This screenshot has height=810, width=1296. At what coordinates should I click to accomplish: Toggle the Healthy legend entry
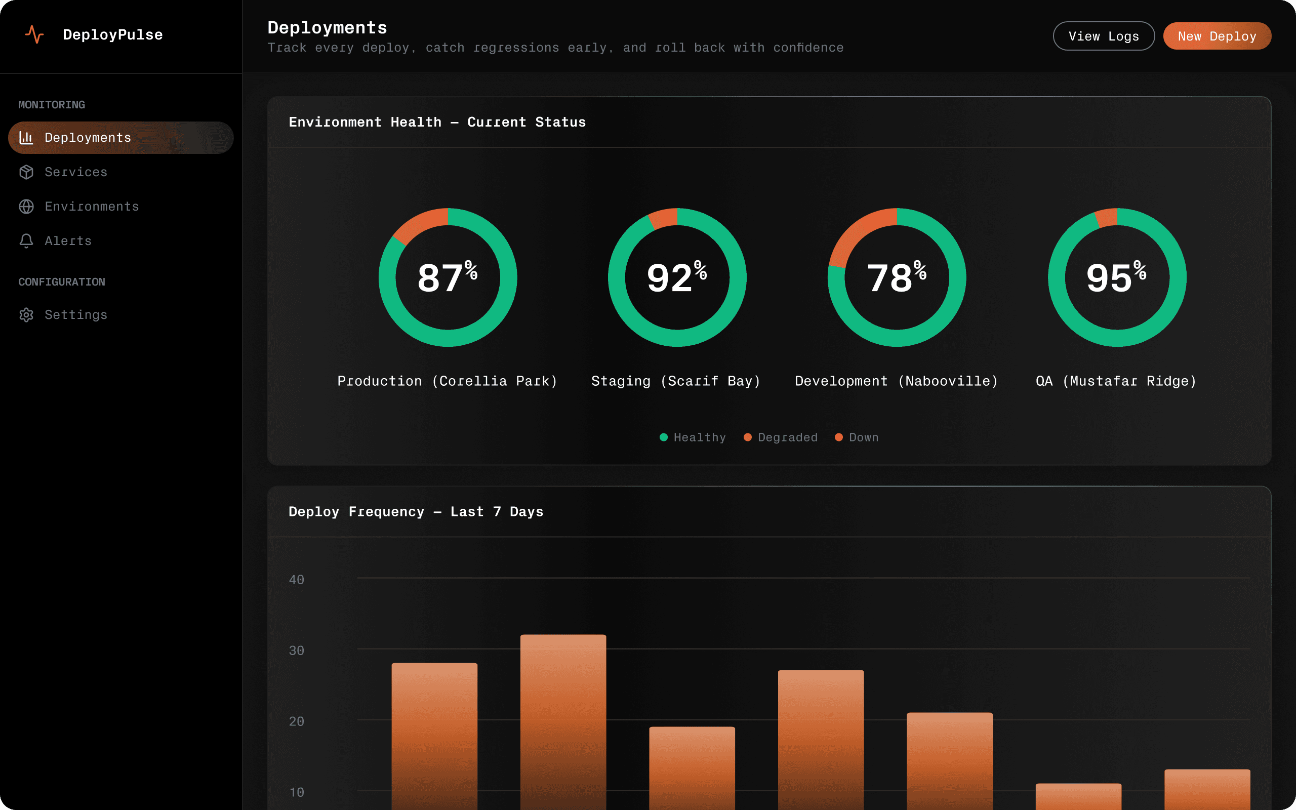[x=693, y=437]
